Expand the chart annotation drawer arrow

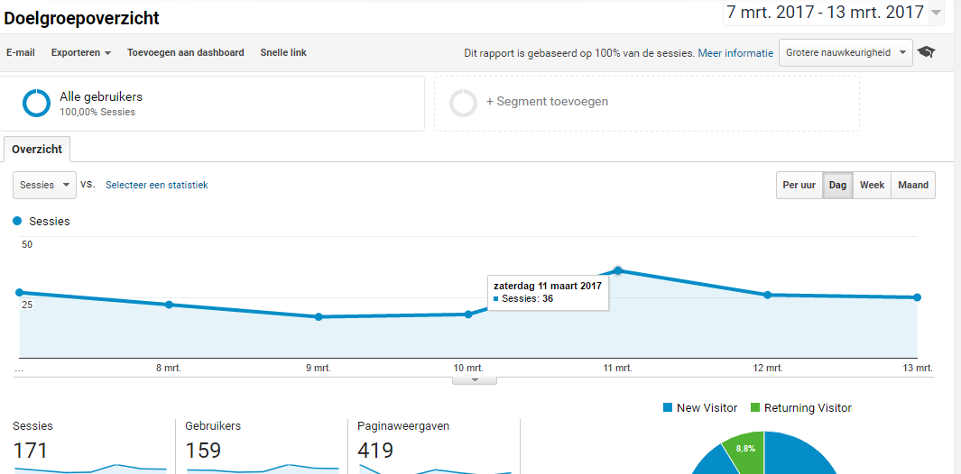pyautogui.click(x=475, y=380)
